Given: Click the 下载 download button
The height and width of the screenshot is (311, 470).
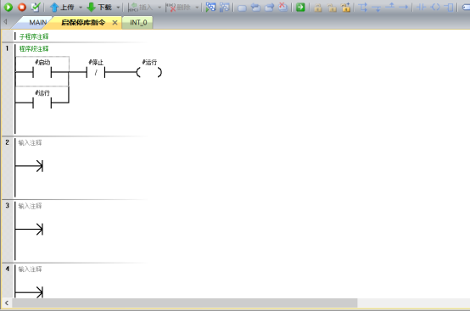Looking at the screenshot, I should 99,7.
